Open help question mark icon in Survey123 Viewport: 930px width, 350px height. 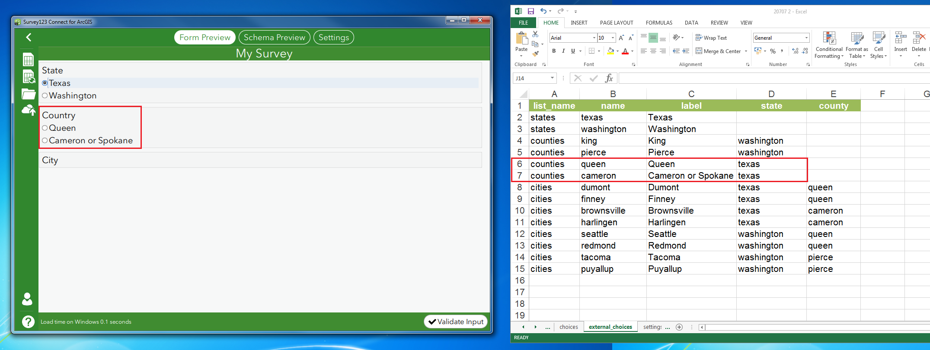28,322
